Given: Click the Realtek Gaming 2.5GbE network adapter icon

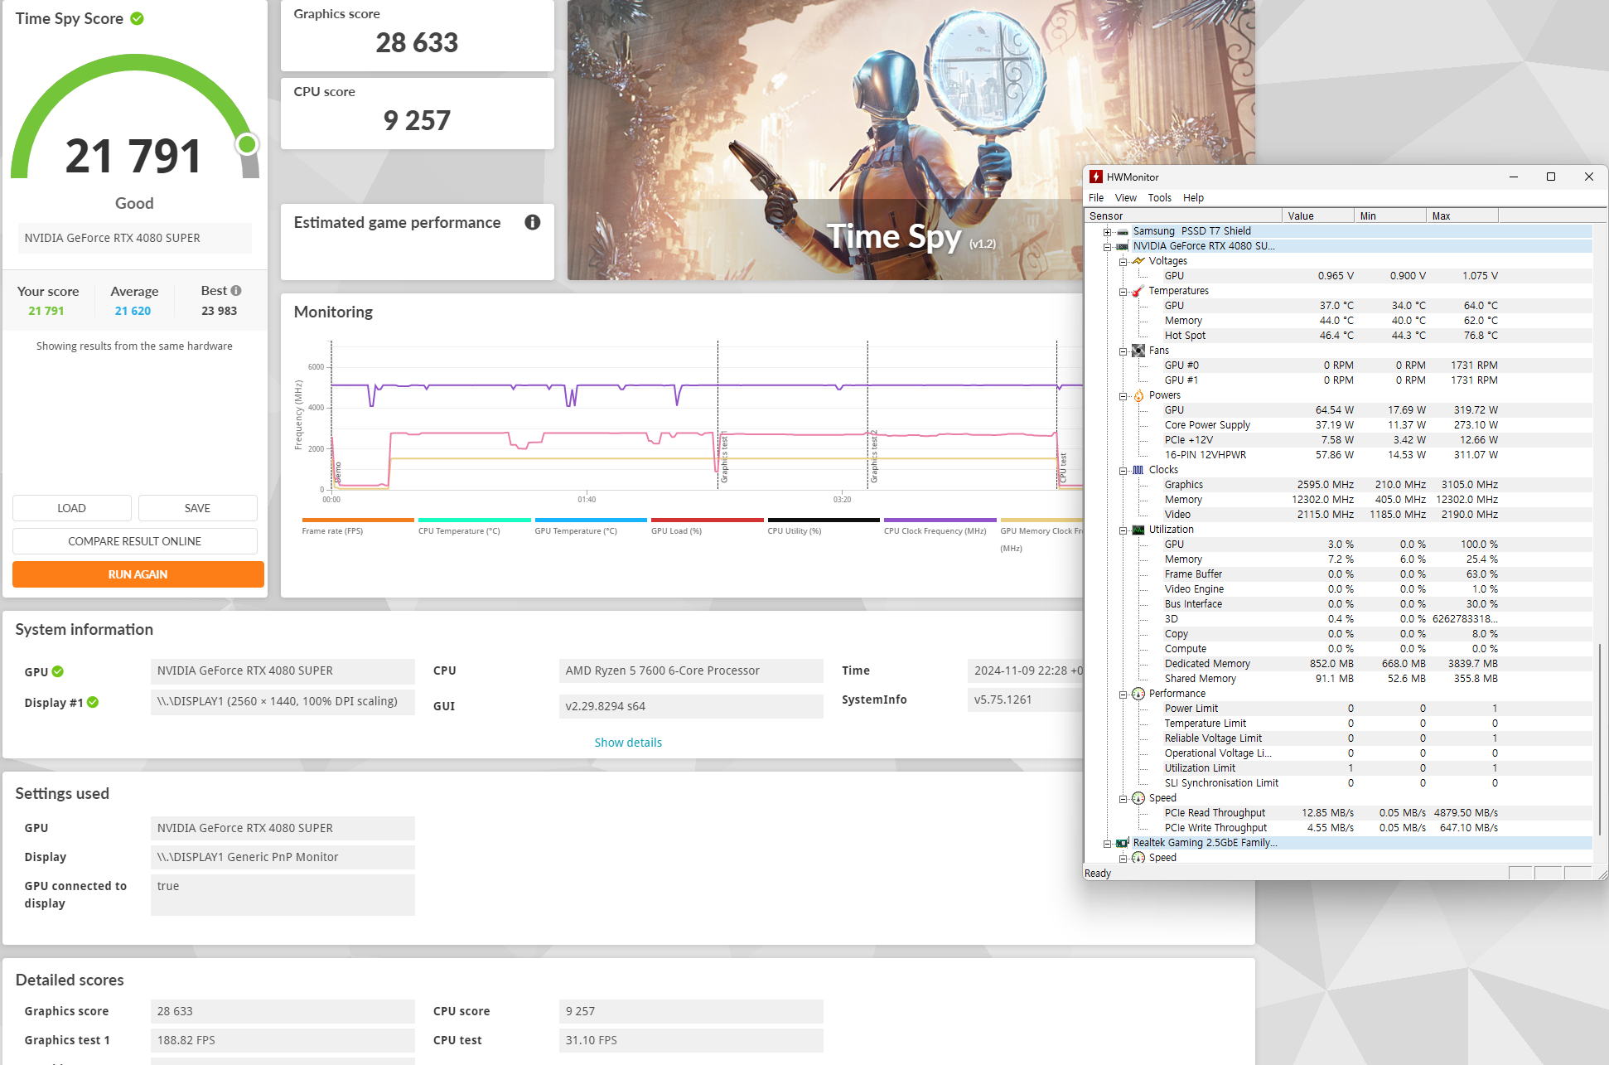Looking at the screenshot, I should [1123, 843].
